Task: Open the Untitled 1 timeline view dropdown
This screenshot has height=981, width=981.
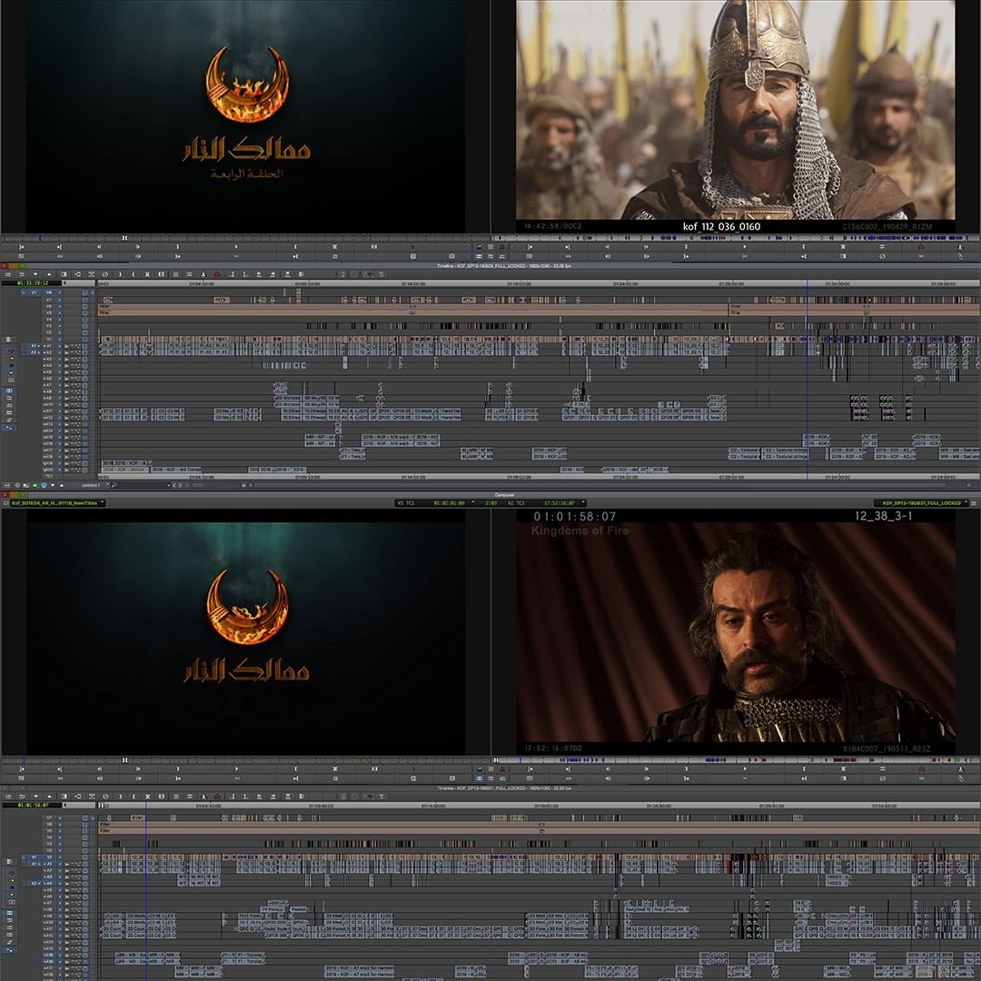Action: (x=94, y=485)
